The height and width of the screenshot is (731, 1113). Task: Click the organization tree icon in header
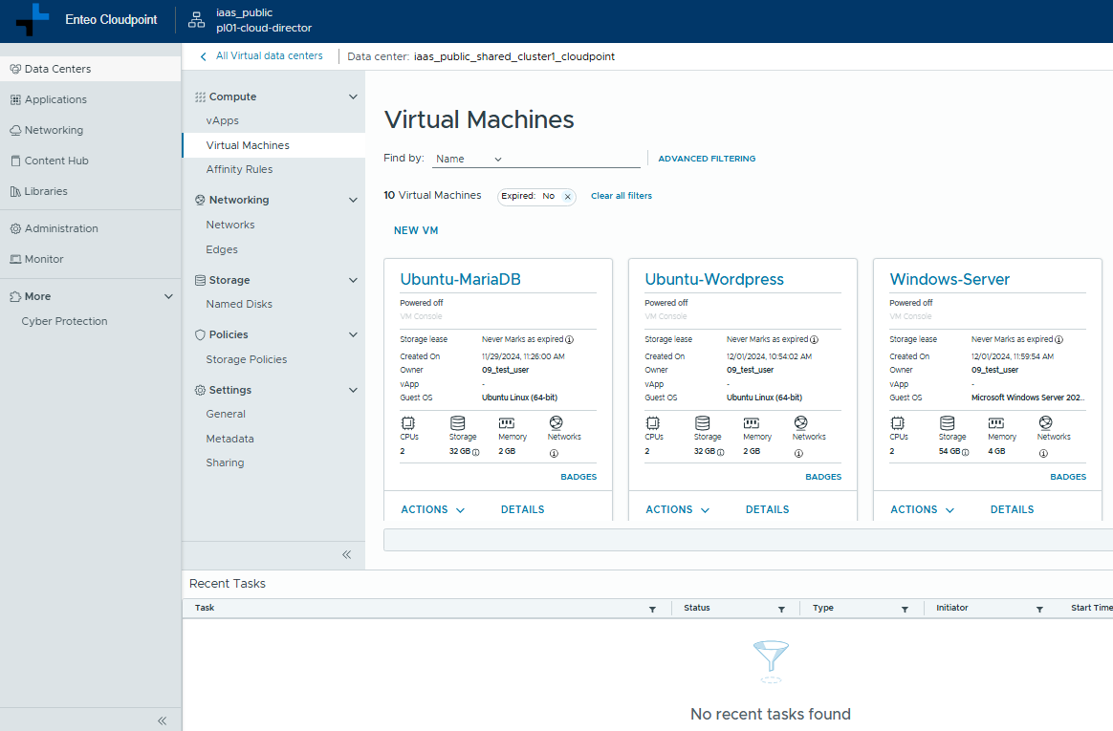[x=197, y=20]
